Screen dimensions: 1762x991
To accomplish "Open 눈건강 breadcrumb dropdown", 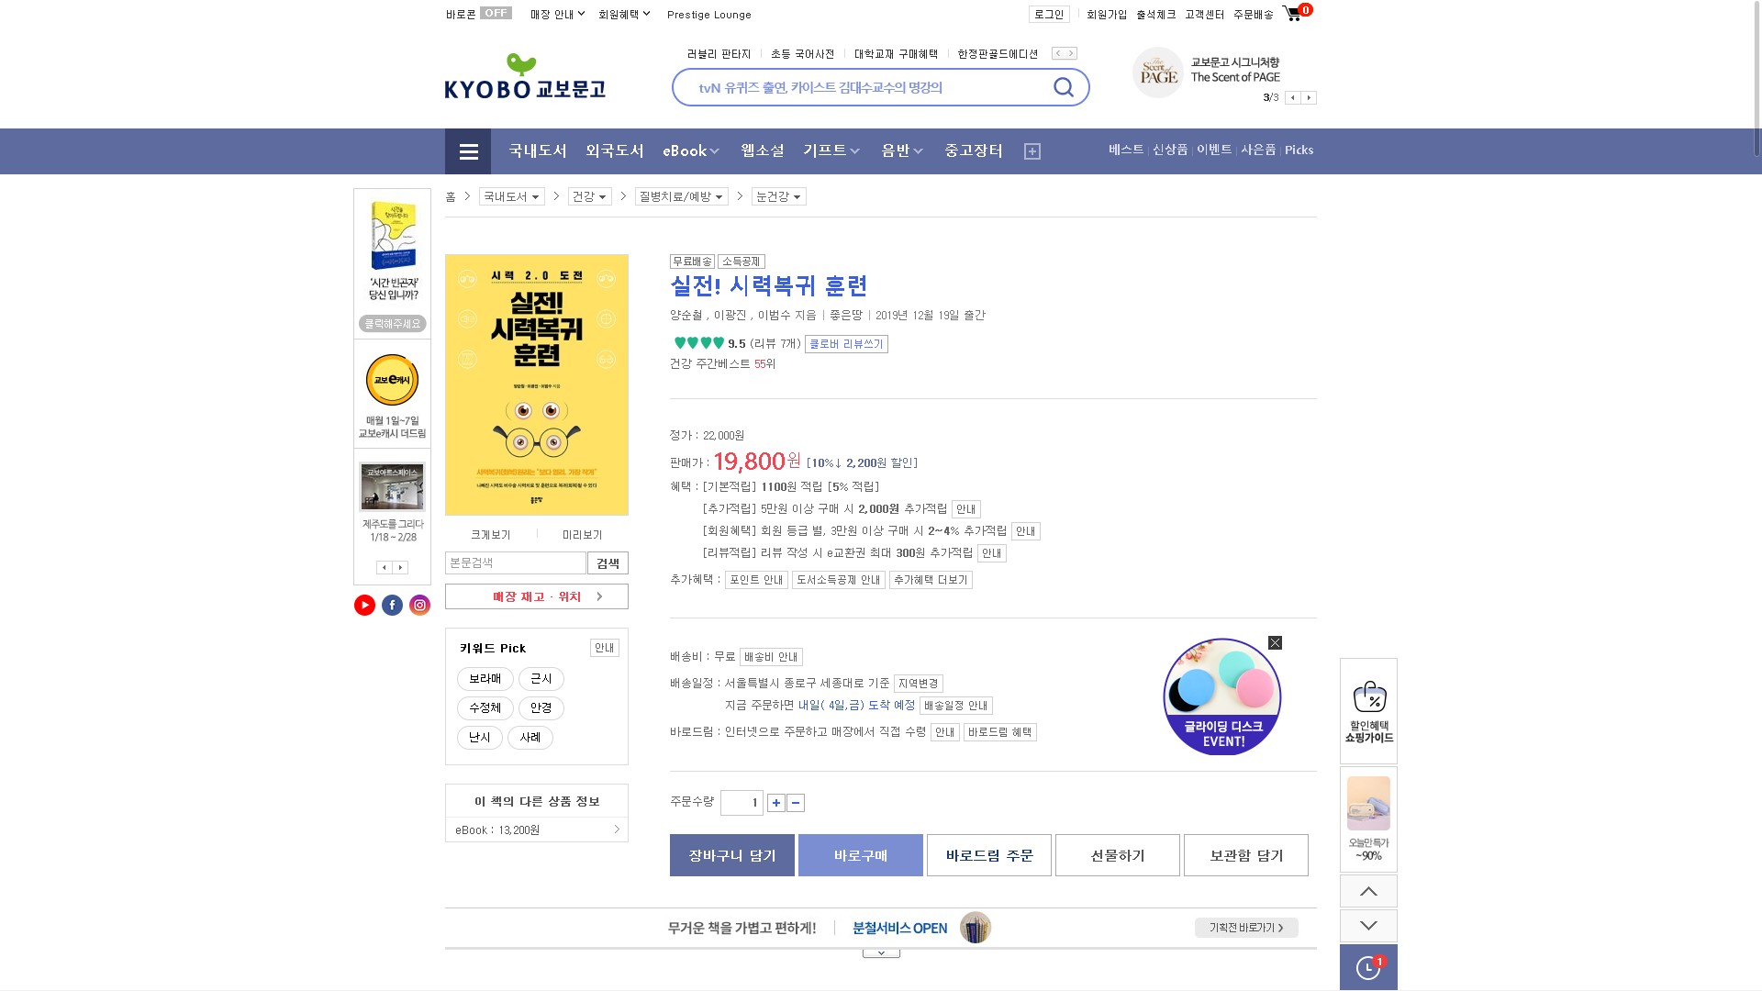I will [x=778, y=196].
